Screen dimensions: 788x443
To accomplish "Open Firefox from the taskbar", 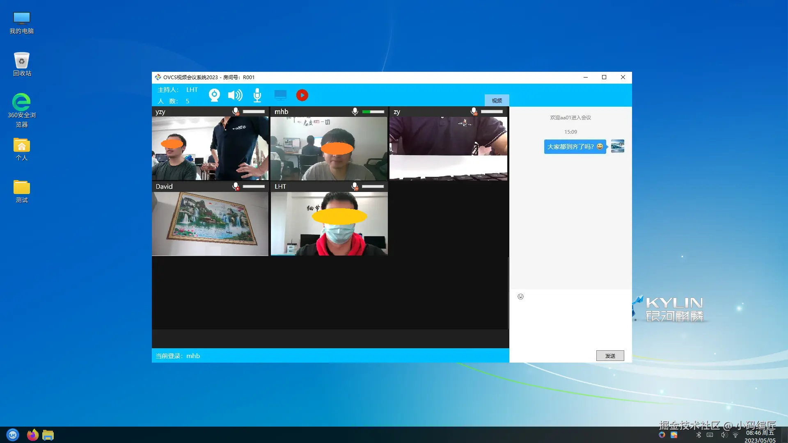I will click(x=32, y=435).
